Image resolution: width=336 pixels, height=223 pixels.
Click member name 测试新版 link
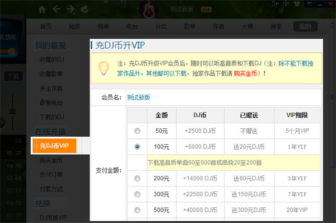coord(138,97)
